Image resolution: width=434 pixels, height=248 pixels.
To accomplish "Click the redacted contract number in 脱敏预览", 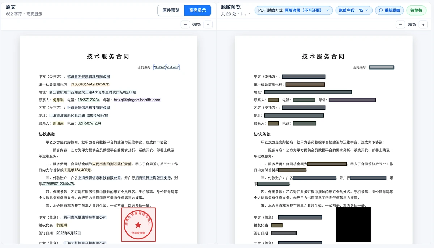I will [381, 67].
